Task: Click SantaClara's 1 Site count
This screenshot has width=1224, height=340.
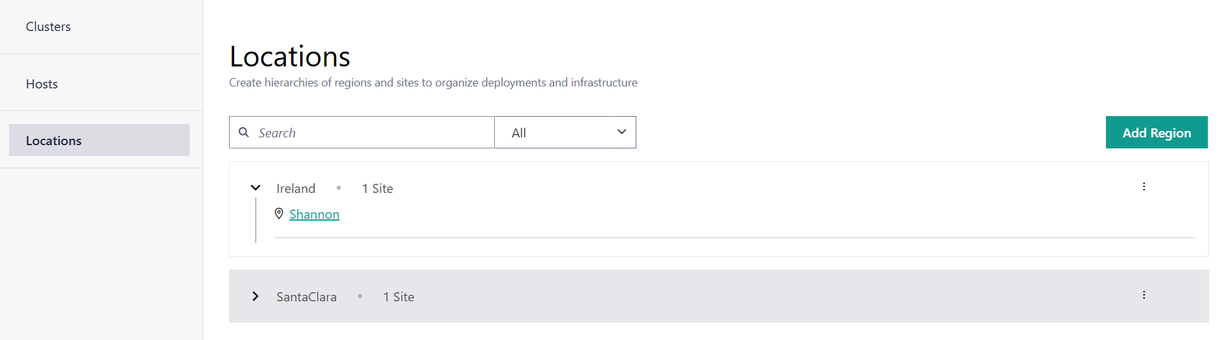Action: [399, 297]
